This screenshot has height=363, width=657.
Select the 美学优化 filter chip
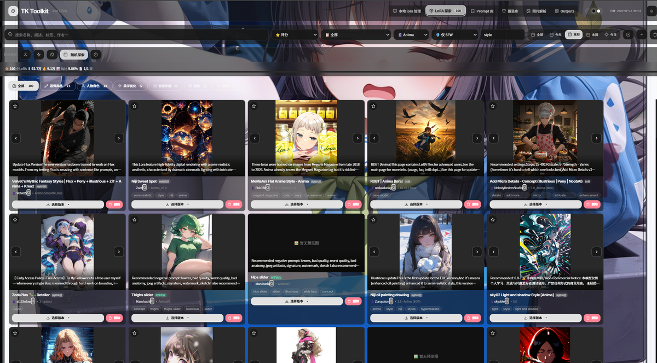pyautogui.click(x=130, y=86)
